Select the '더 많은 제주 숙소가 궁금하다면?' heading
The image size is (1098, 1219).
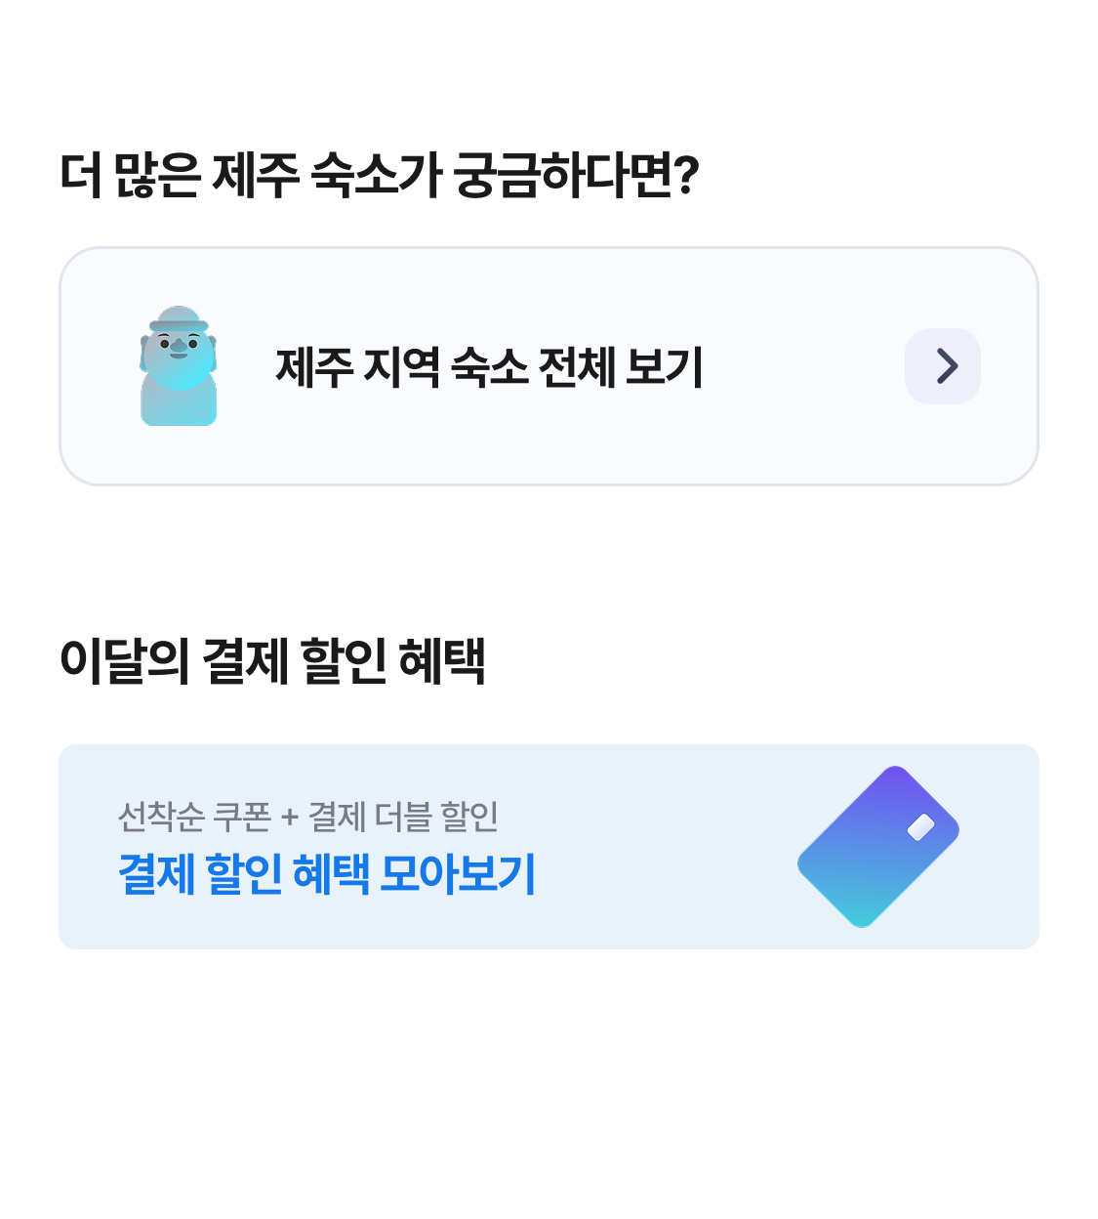click(380, 176)
